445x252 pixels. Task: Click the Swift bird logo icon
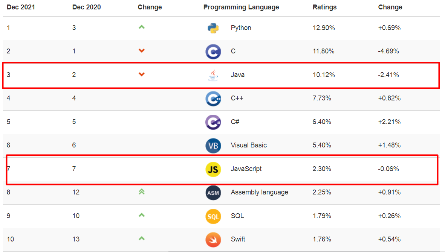[213, 240]
